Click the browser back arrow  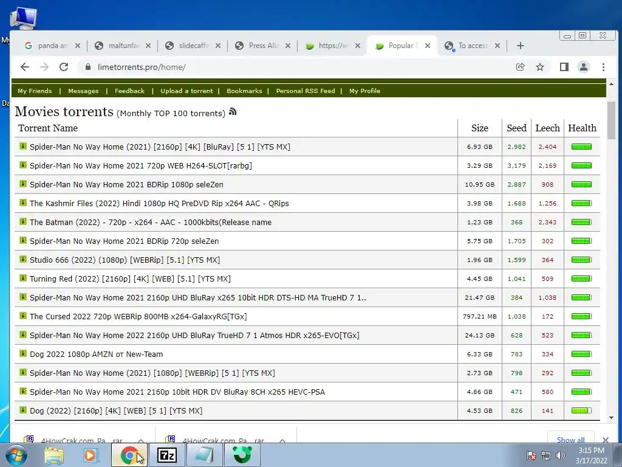(24, 67)
